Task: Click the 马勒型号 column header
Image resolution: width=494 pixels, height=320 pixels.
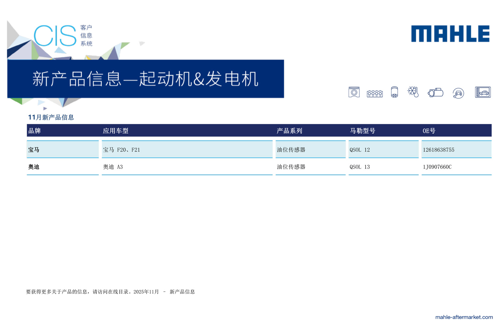Action: [x=362, y=131]
